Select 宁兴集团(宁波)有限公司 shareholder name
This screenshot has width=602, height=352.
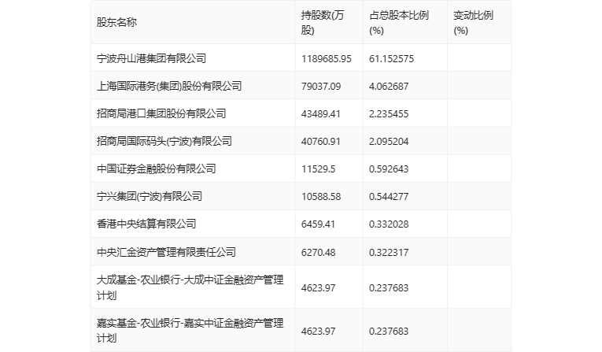click(150, 196)
